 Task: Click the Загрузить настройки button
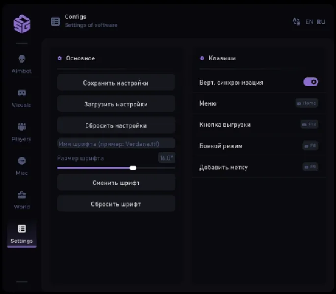116,104
